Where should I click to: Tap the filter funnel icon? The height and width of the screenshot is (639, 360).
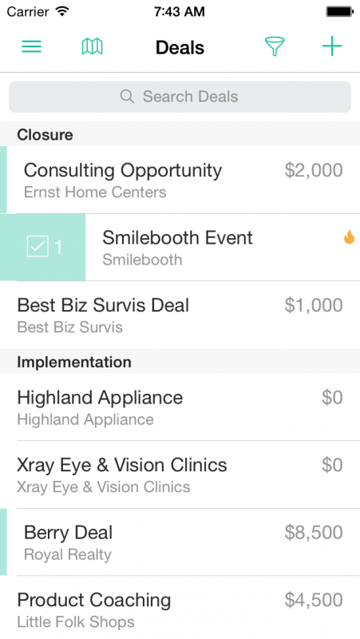[275, 46]
